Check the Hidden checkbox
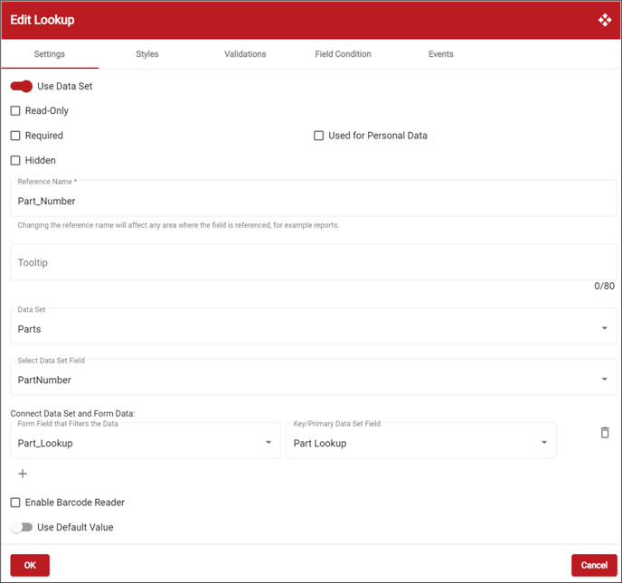The image size is (622, 583). (x=15, y=160)
